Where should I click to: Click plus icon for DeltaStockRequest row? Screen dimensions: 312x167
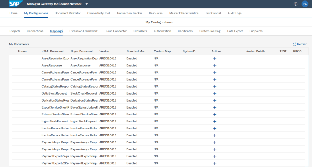(214, 93)
